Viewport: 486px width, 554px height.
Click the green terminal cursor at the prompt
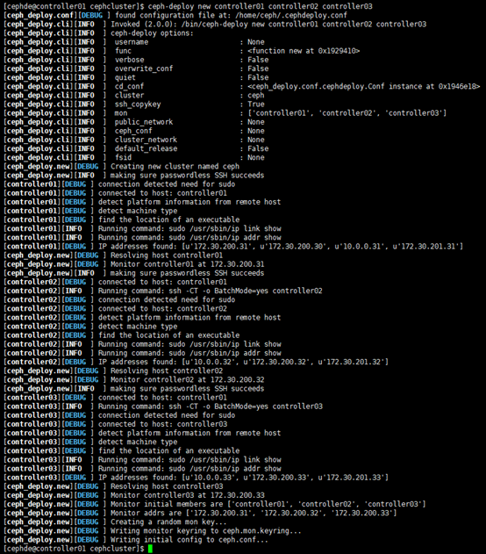(x=150, y=549)
